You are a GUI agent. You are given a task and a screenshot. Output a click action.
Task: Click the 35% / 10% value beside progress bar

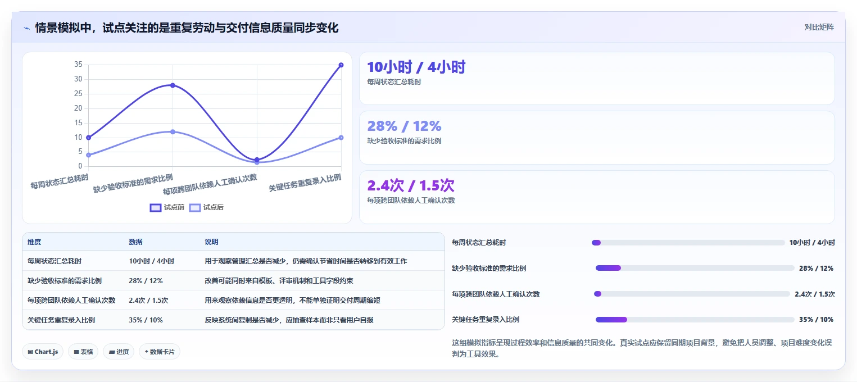click(x=816, y=319)
